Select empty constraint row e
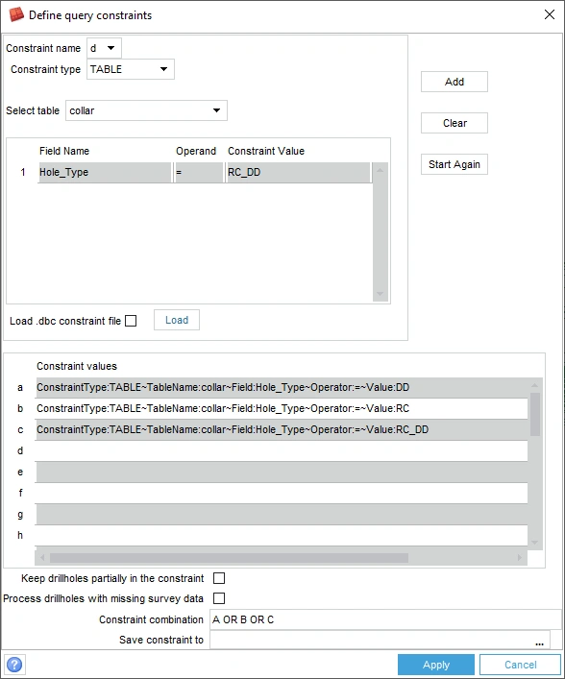This screenshot has width=565, height=679. point(282,472)
